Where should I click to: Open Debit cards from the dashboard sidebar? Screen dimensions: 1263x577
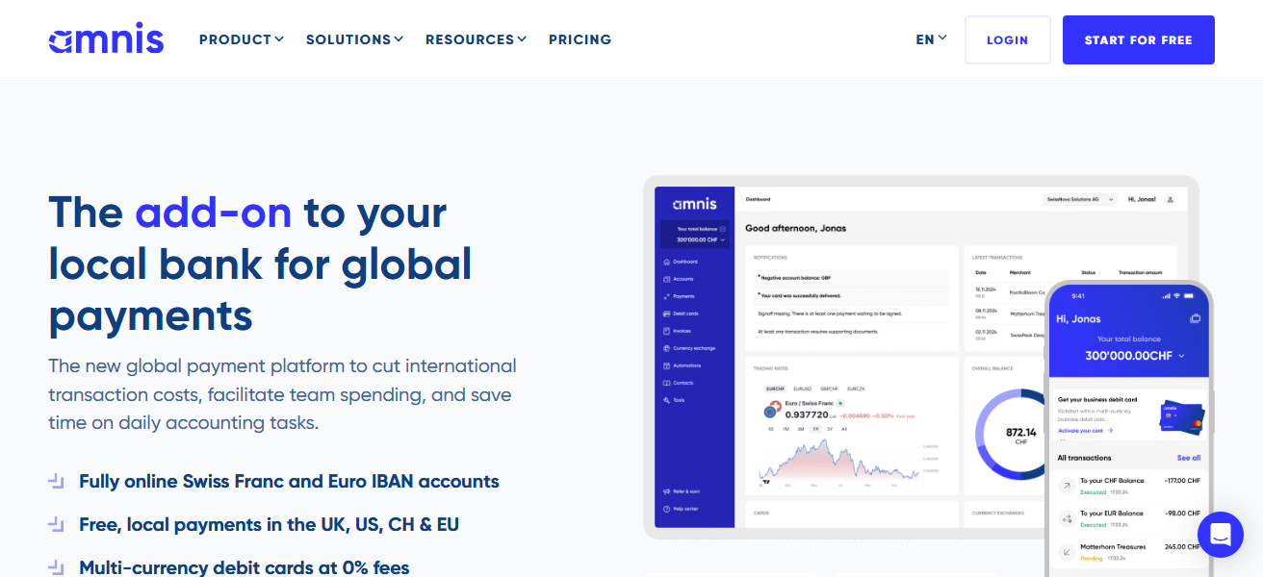click(666, 314)
